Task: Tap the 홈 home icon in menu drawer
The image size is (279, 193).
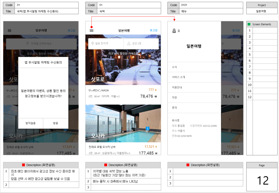Action: pos(174,31)
